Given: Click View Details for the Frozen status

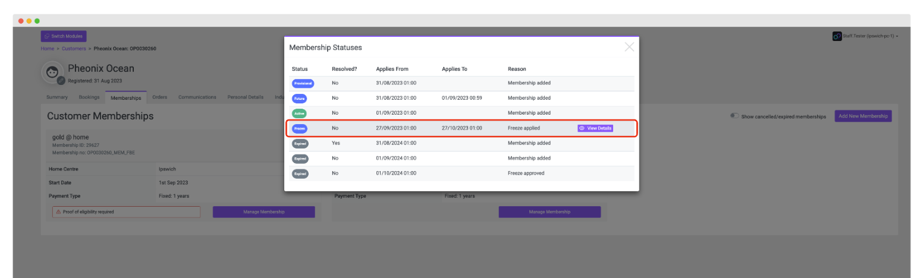Looking at the screenshot, I should [595, 128].
